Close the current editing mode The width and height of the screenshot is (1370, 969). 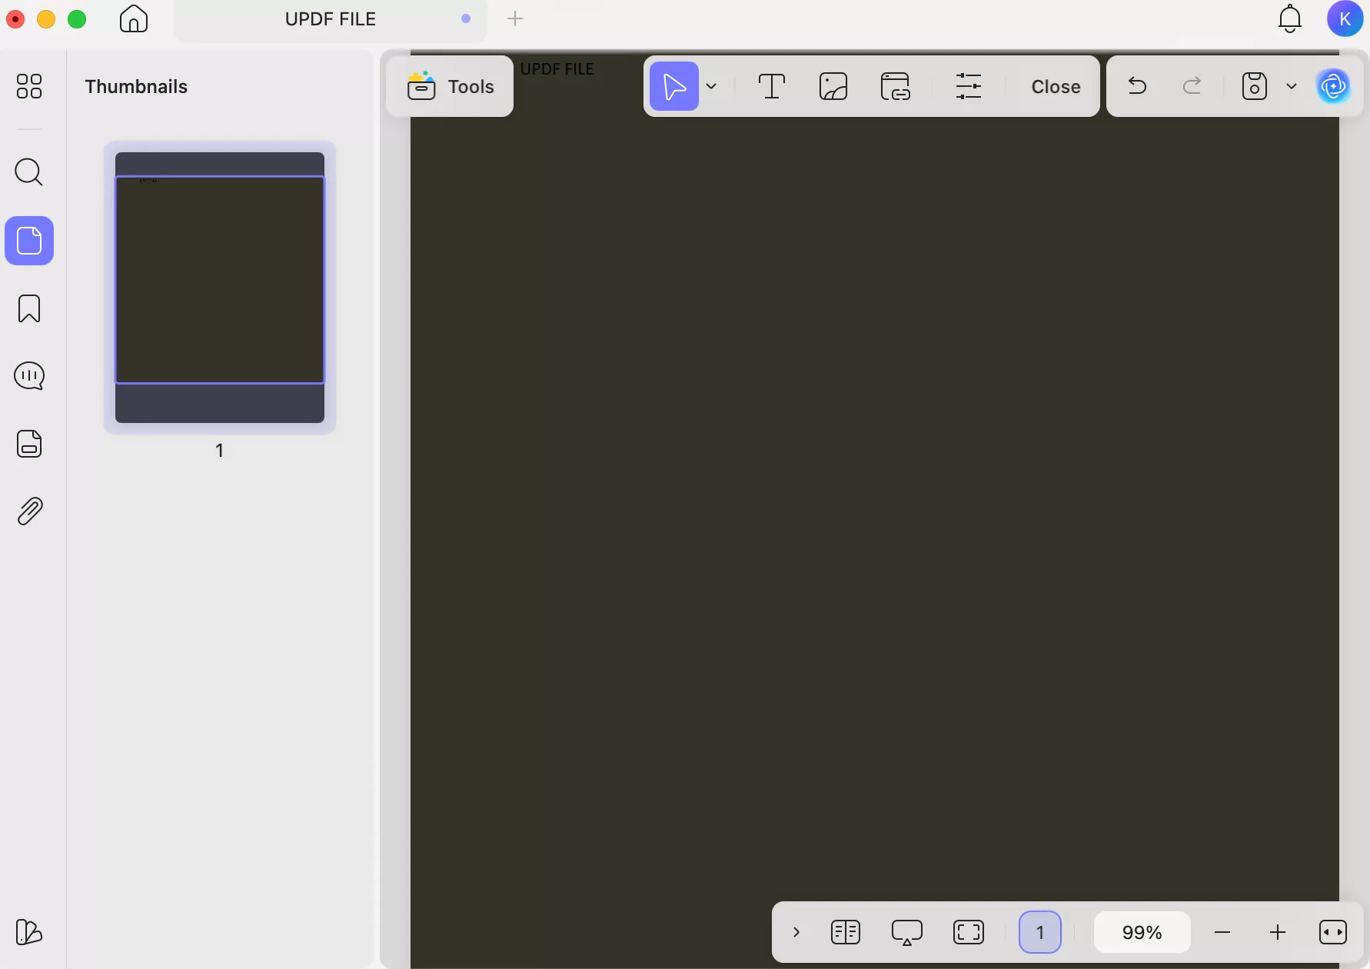point(1055,86)
